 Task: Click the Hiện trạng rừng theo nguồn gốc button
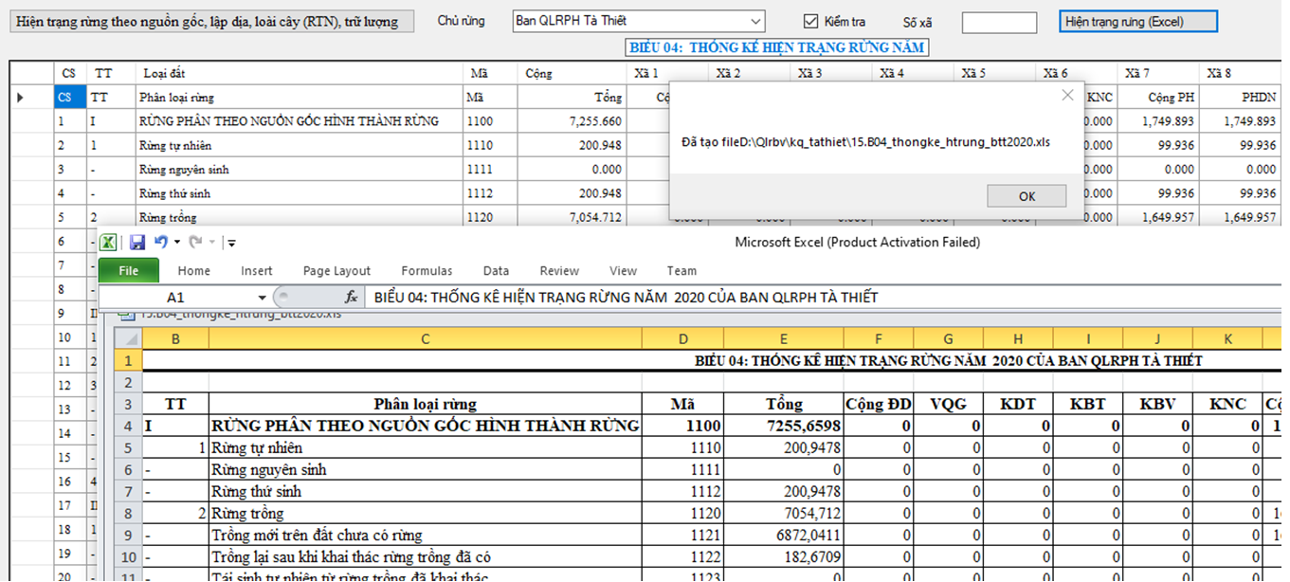211,22
